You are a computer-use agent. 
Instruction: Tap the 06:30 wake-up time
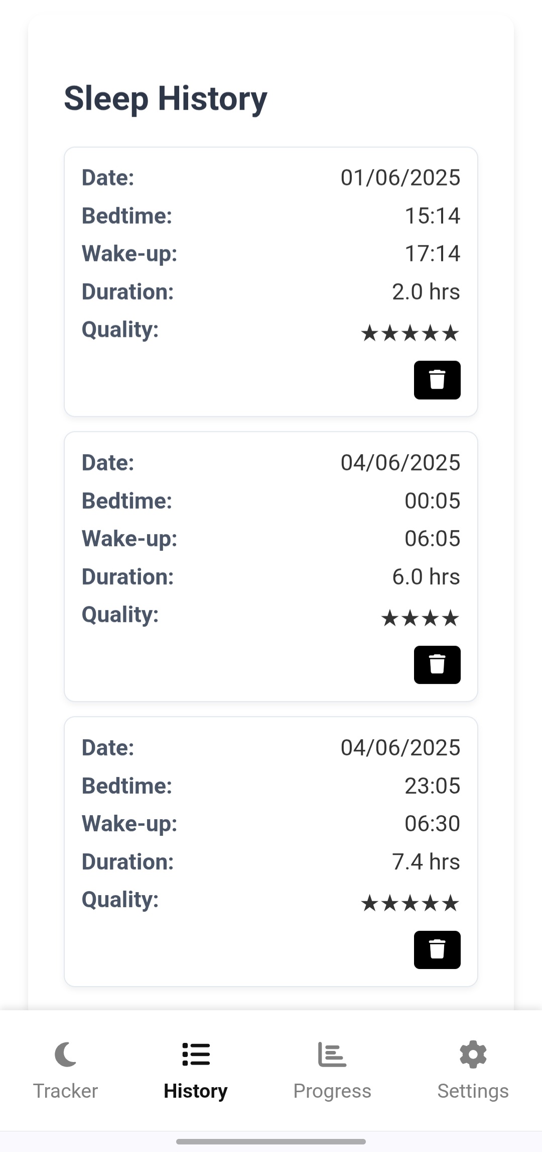tap(432, 823)
